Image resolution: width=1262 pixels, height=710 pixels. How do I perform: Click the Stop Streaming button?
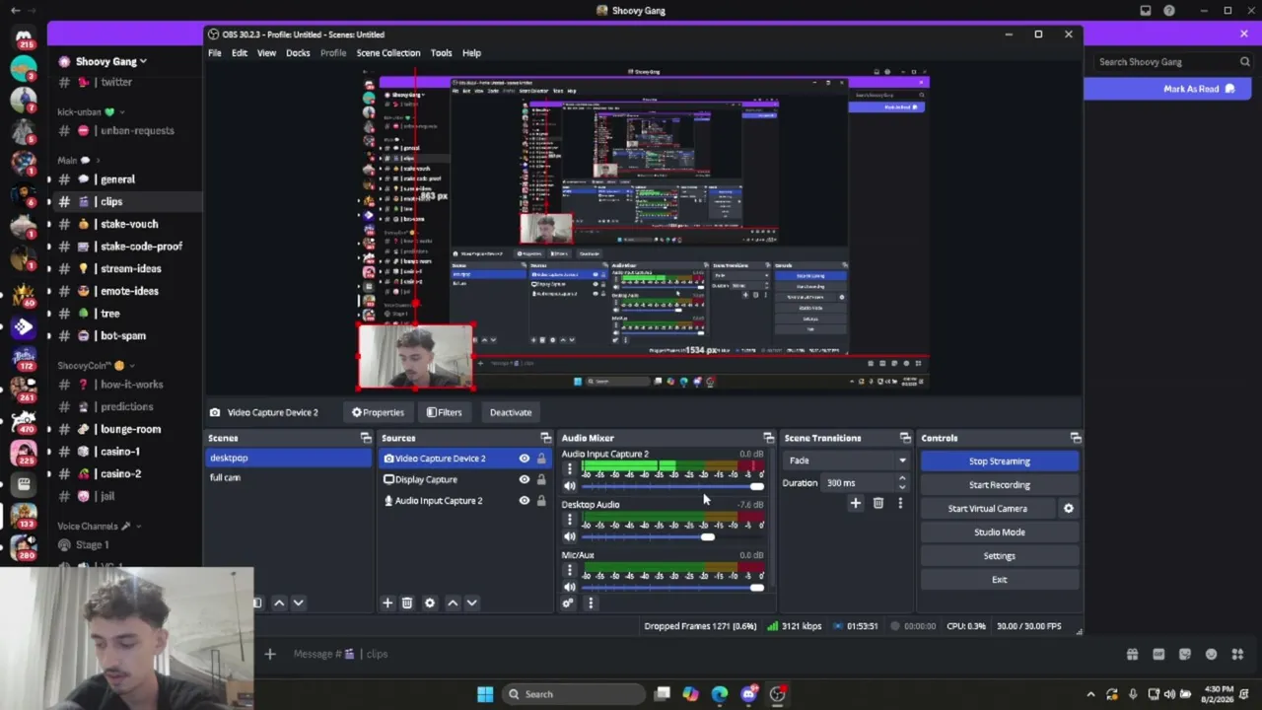(x=999, y=461)
